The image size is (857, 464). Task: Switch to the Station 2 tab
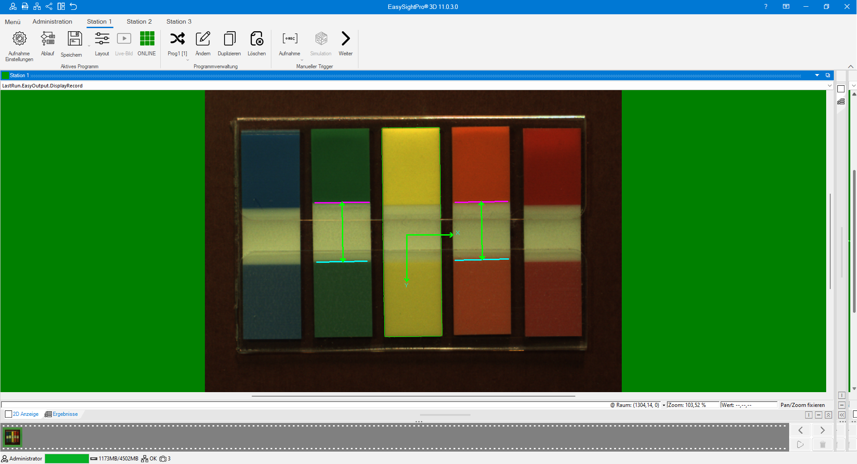[x=139, y=21]
